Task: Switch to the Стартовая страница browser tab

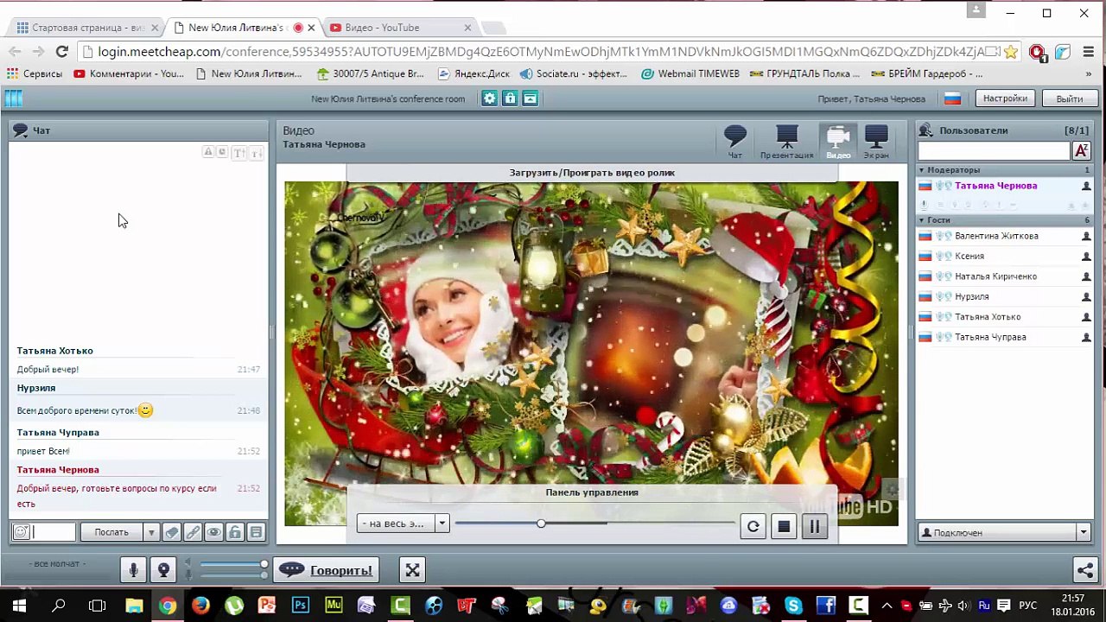Action: pyautogui.click(x=89, y=28)
